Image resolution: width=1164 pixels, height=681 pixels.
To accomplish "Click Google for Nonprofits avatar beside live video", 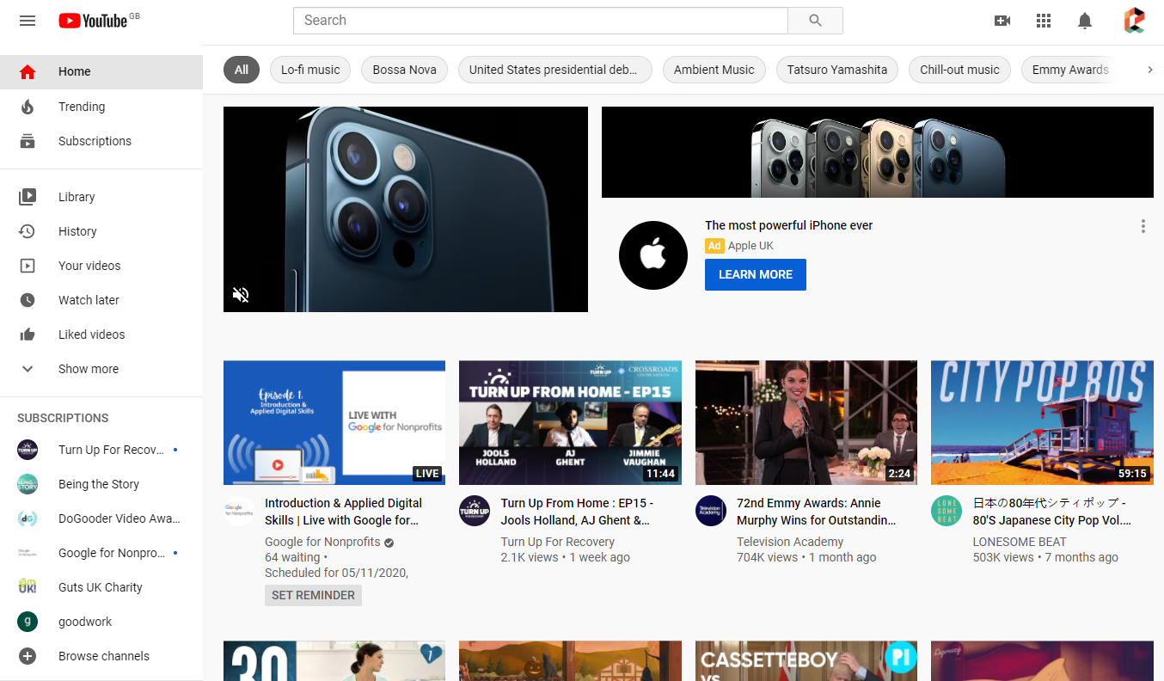I will pos(239,511).
